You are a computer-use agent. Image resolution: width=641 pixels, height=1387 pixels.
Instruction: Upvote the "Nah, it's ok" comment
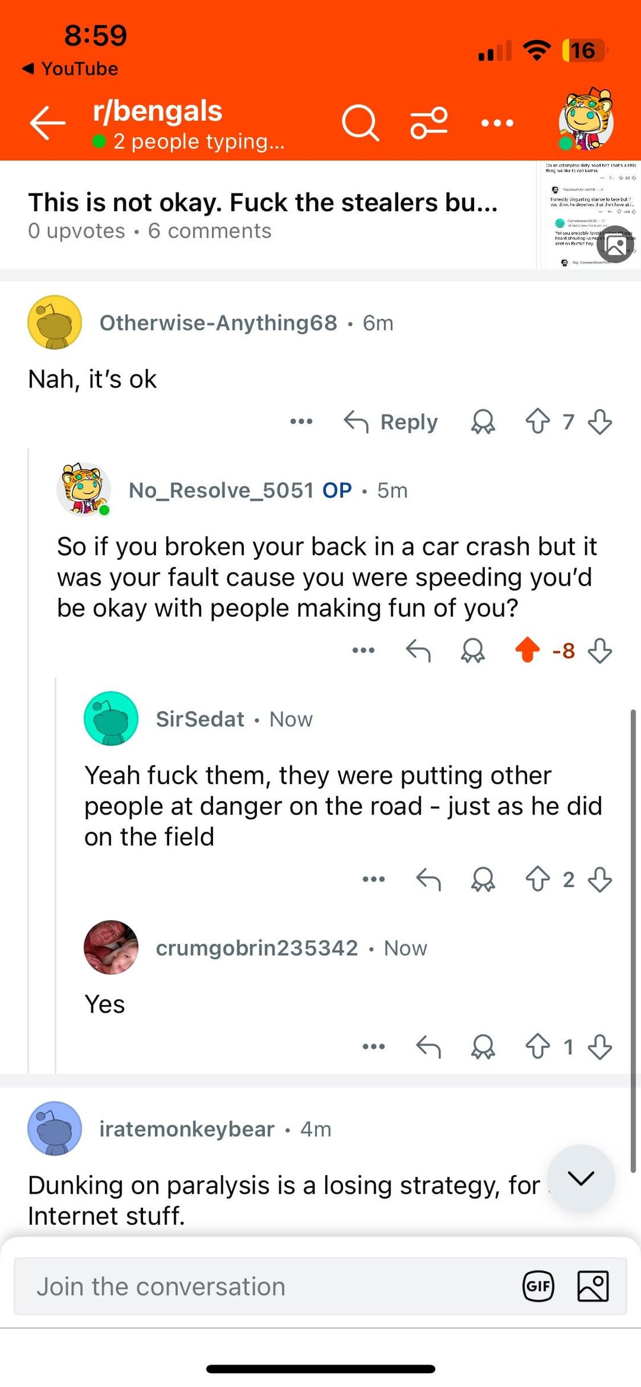click(x=538, y=422)
